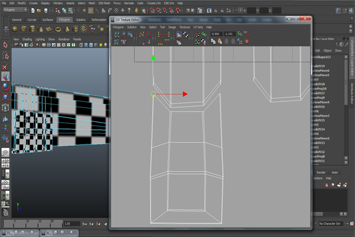Activate the Scale tool in toolbox

5,97
